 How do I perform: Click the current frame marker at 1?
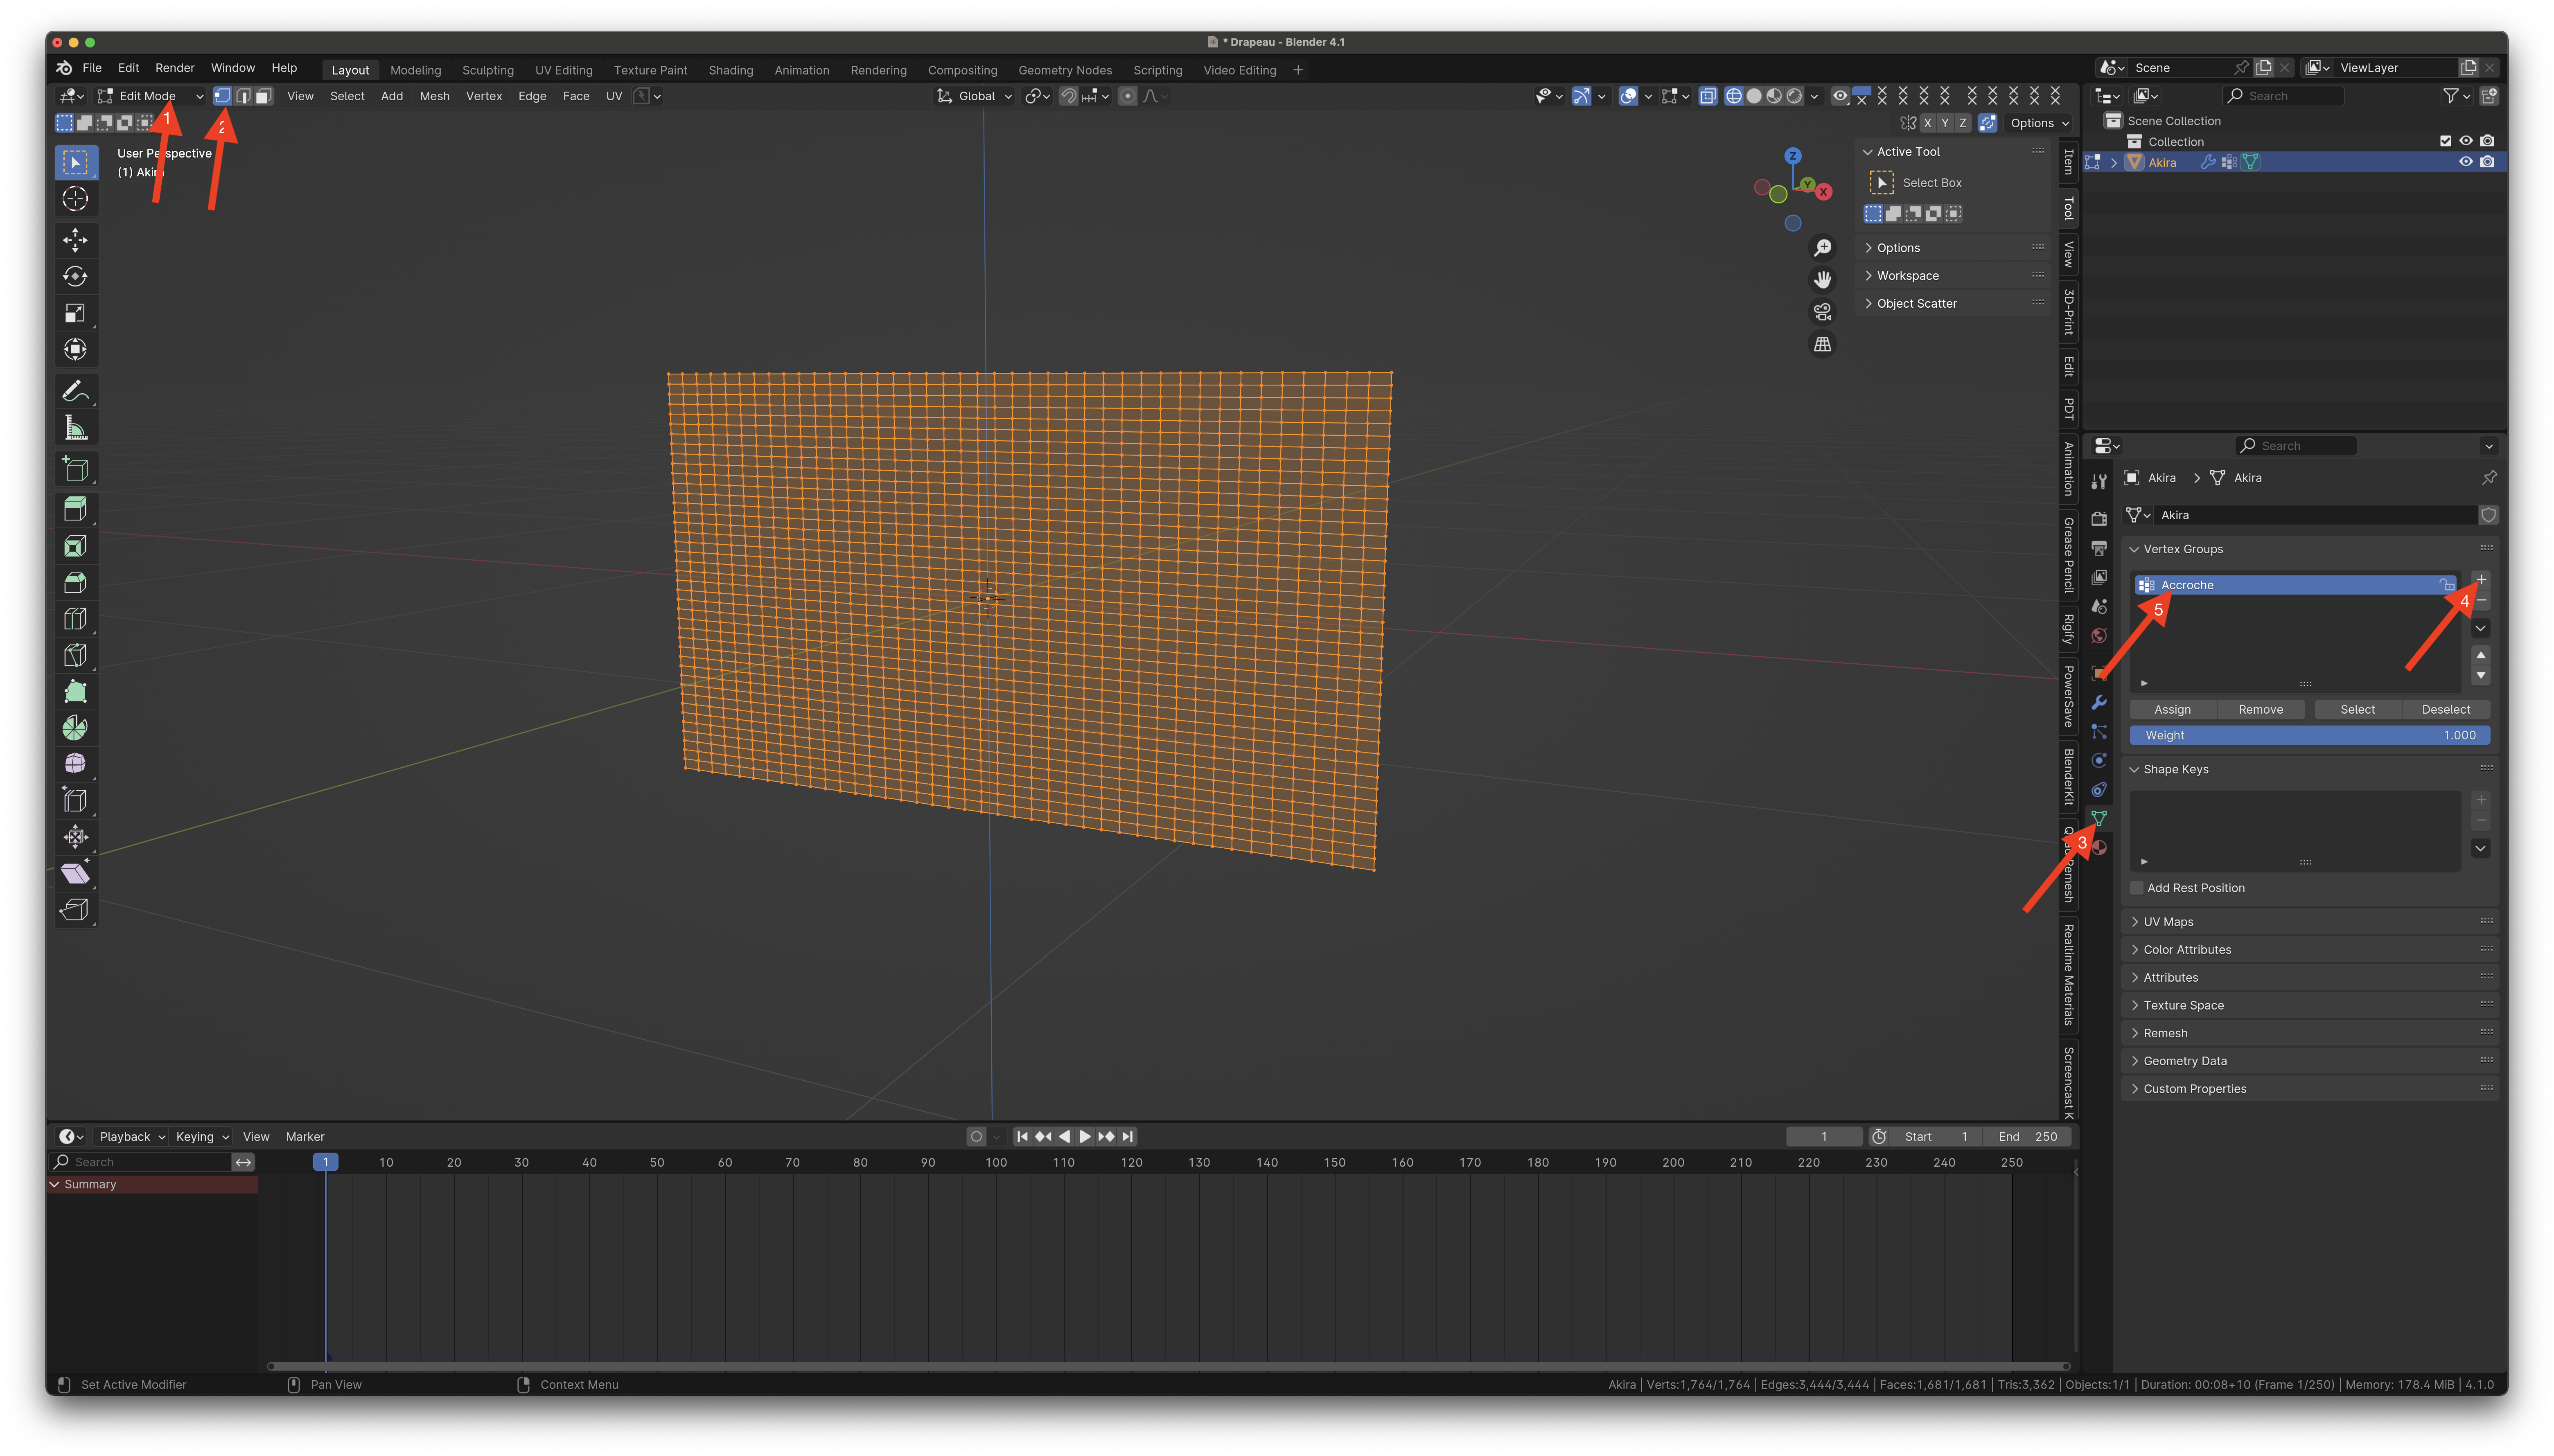[325, 1163]
